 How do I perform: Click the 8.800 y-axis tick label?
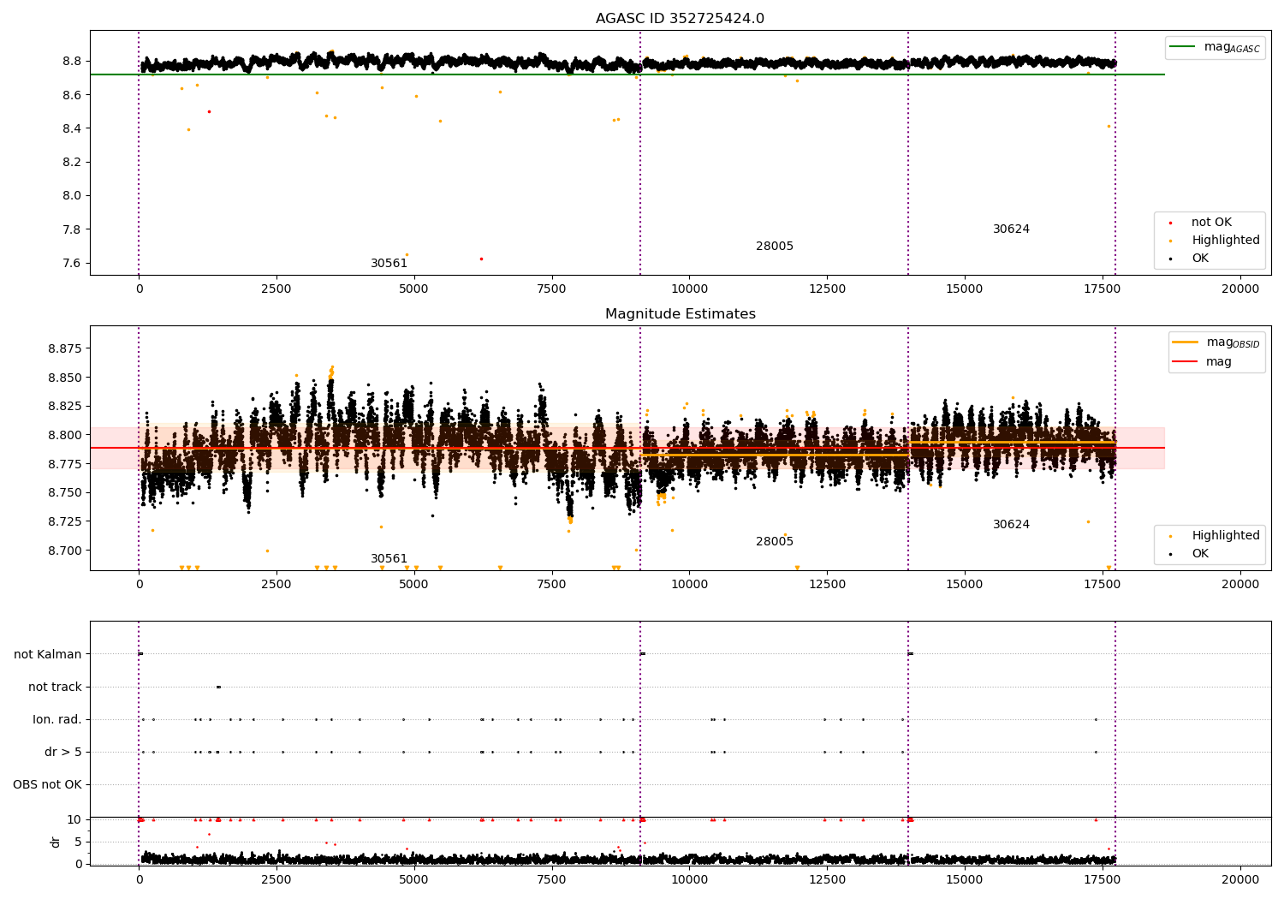65,436
